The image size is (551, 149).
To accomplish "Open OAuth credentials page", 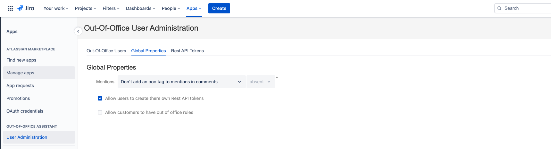I will tap(39, 111).
